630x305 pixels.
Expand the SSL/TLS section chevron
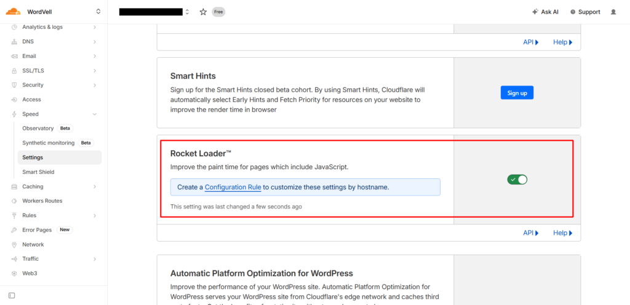[95, 71]
